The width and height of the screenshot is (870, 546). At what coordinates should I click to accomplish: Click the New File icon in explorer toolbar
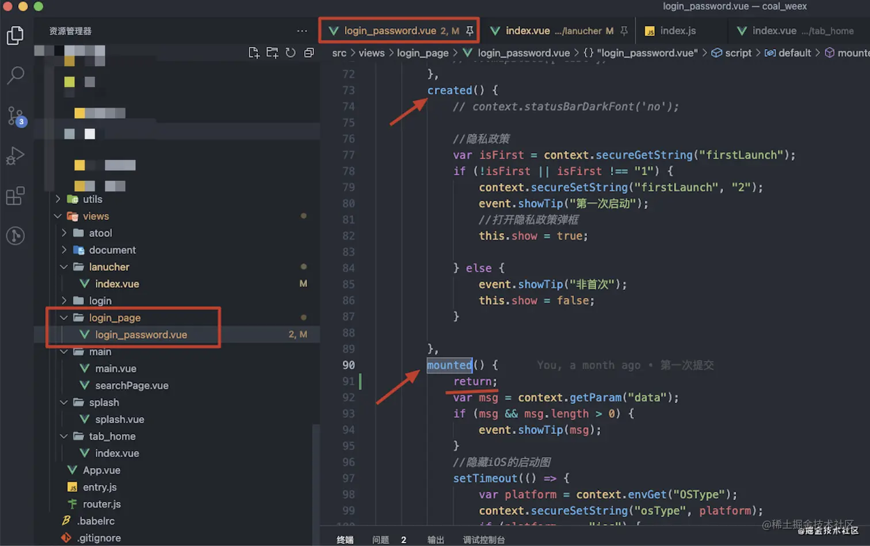point(254,53)
